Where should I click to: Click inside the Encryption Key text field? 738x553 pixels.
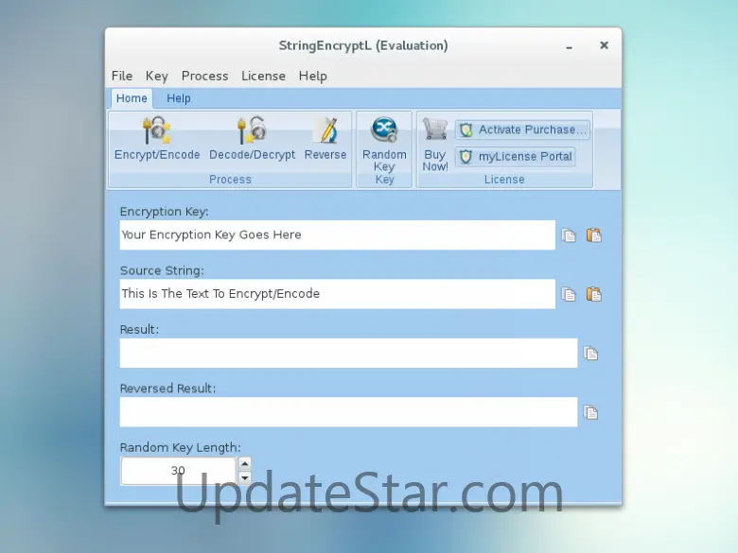coord(338,234)
